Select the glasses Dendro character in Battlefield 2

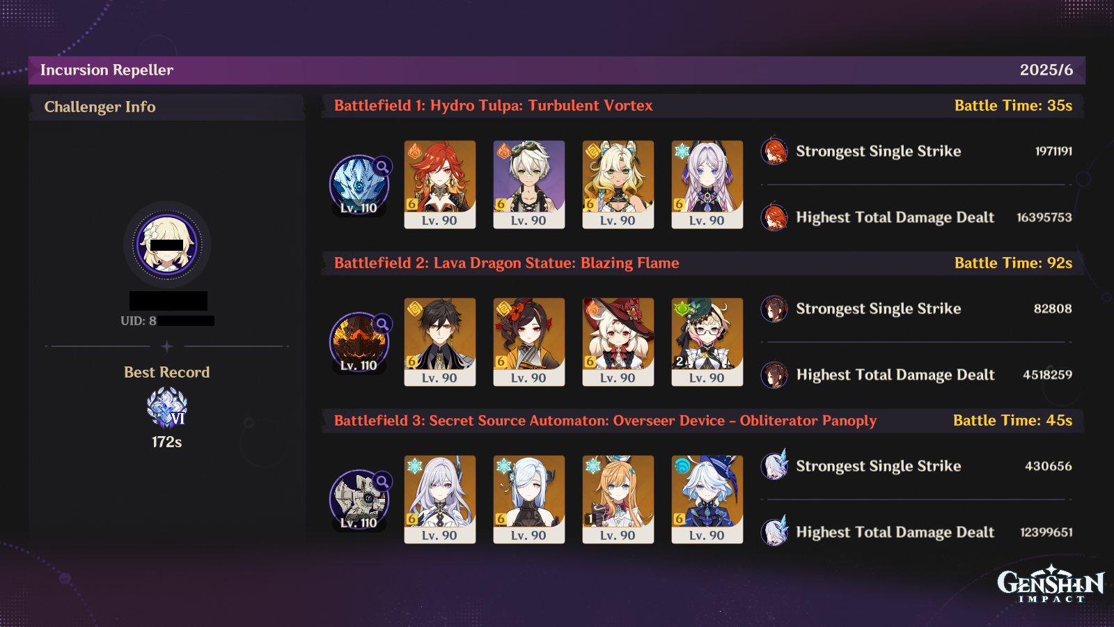(707, 342)
